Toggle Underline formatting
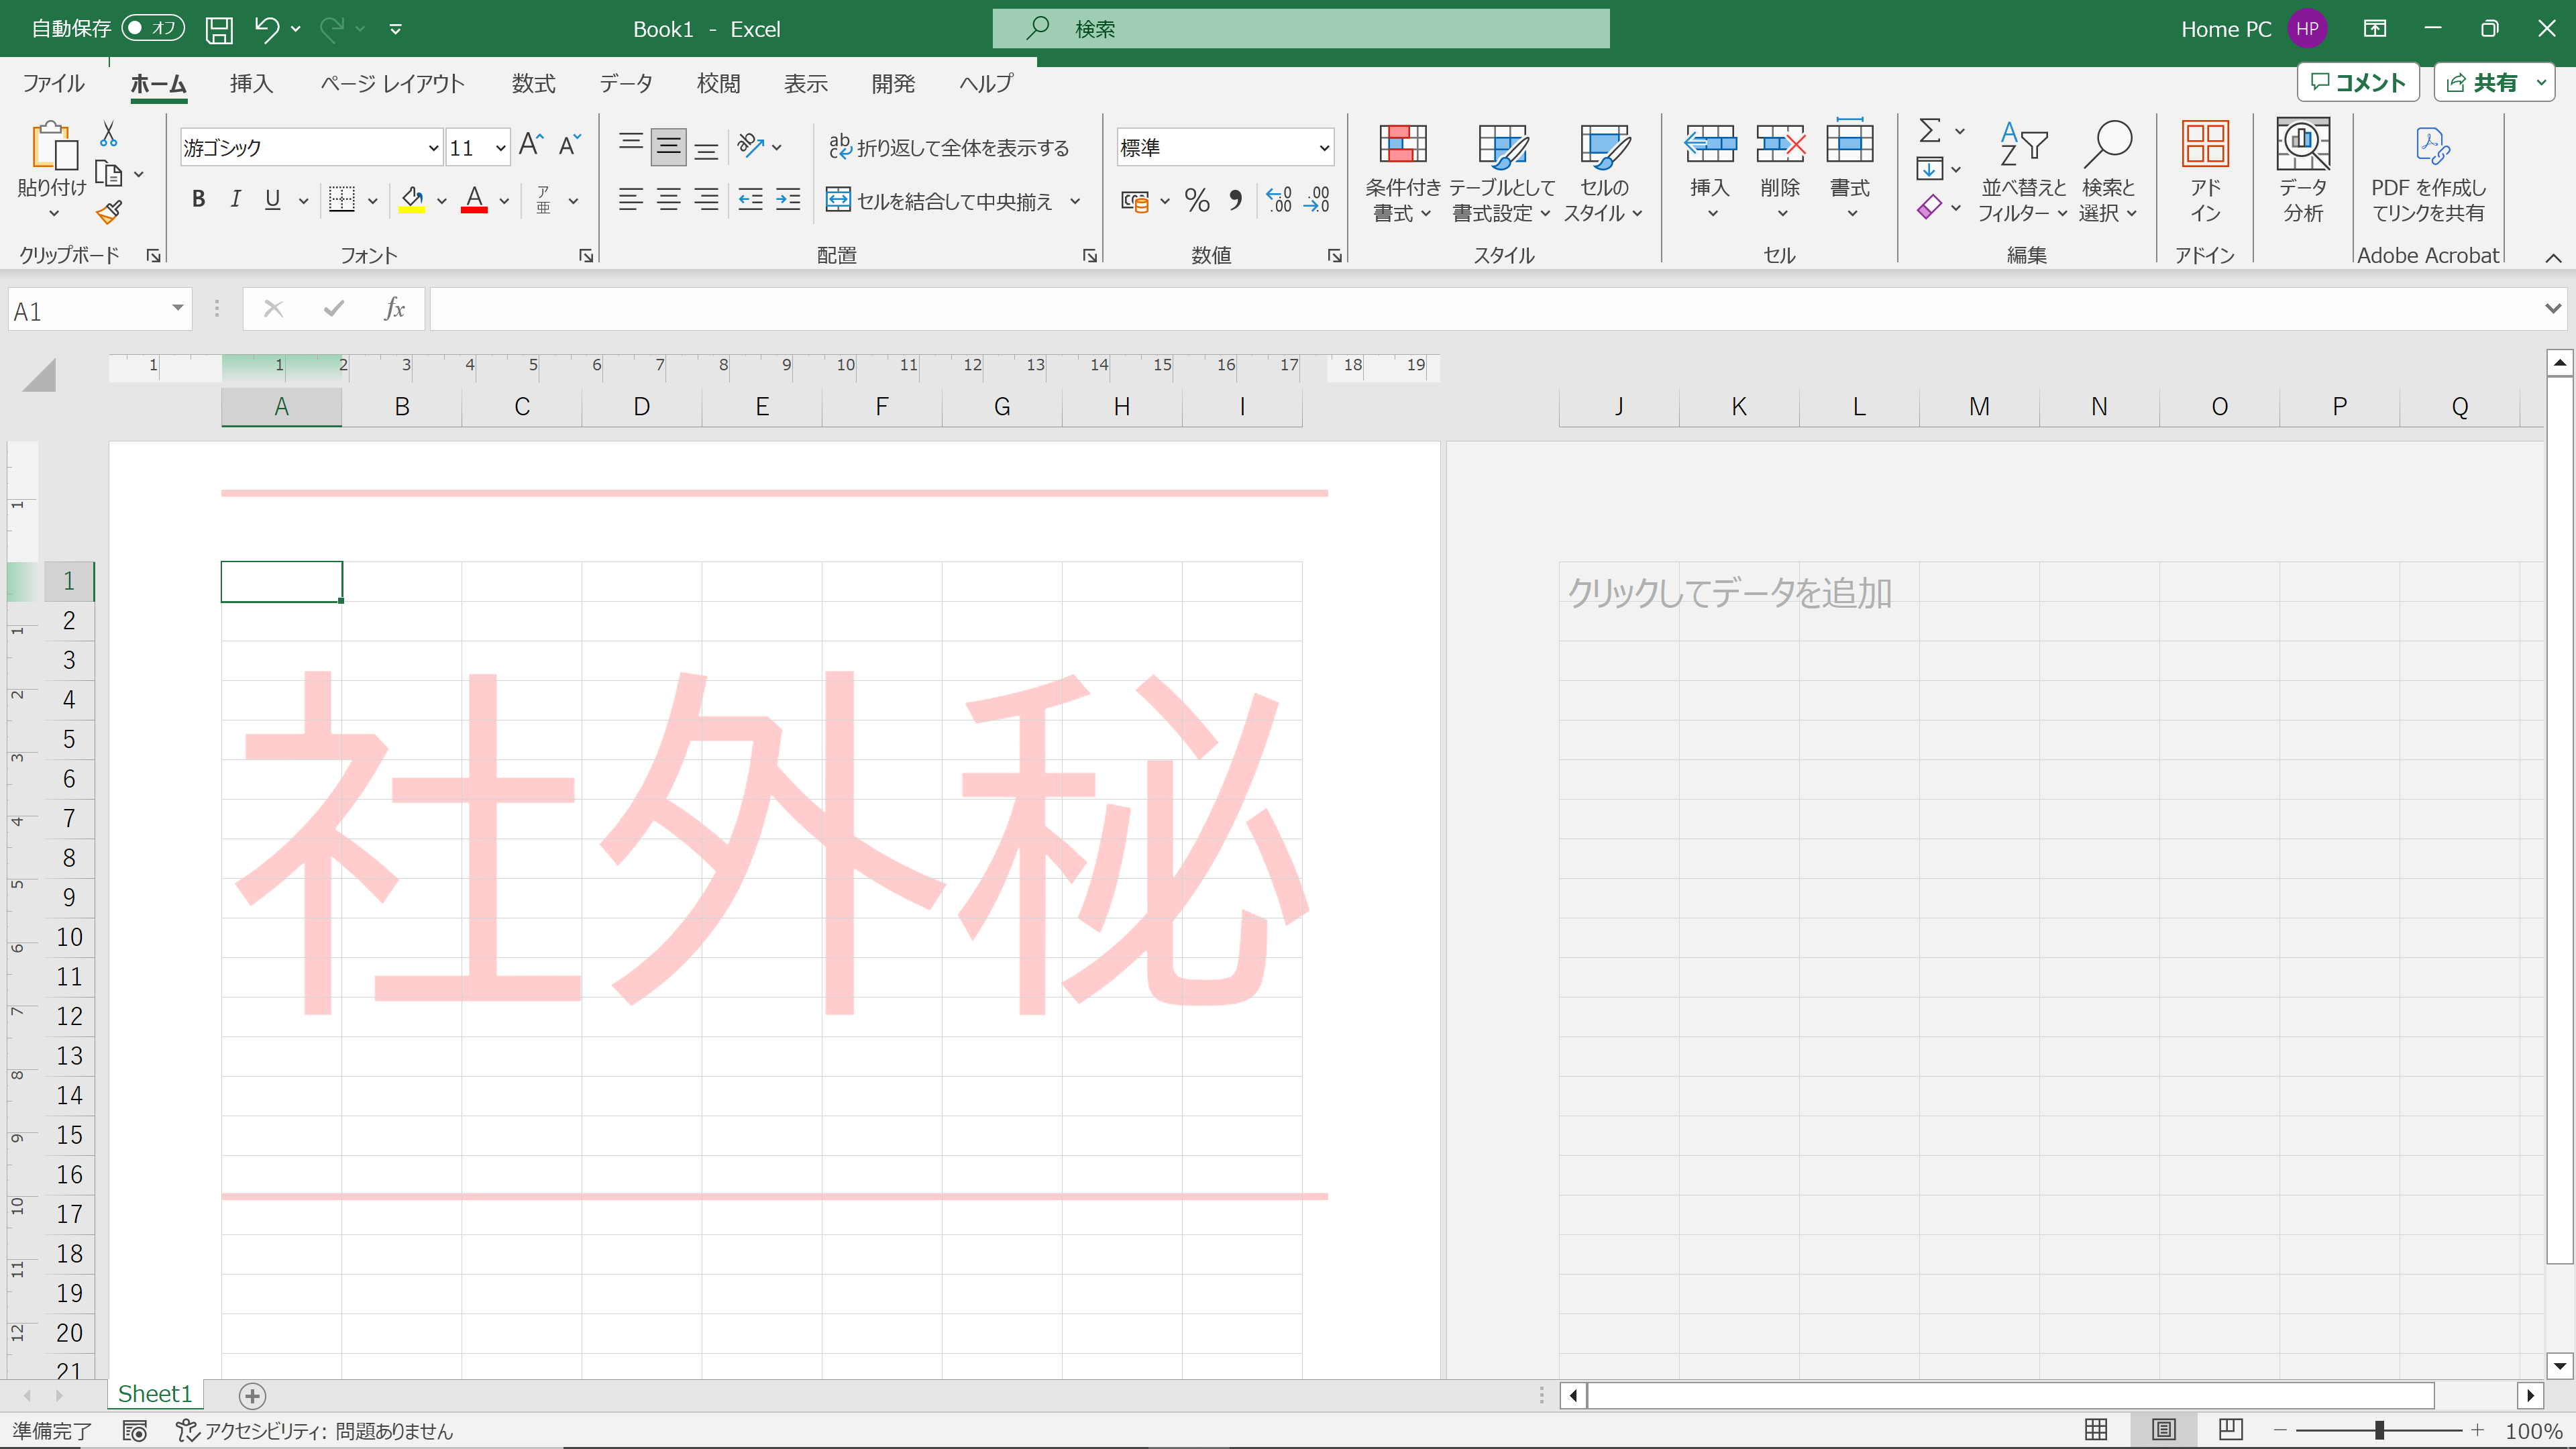2576x1449 pixels. (x=272, y=199)
